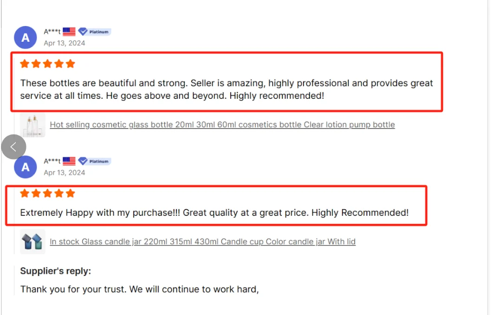
Task: Click the avatar on the cosmetic bottle review
Action: point(26,38)
